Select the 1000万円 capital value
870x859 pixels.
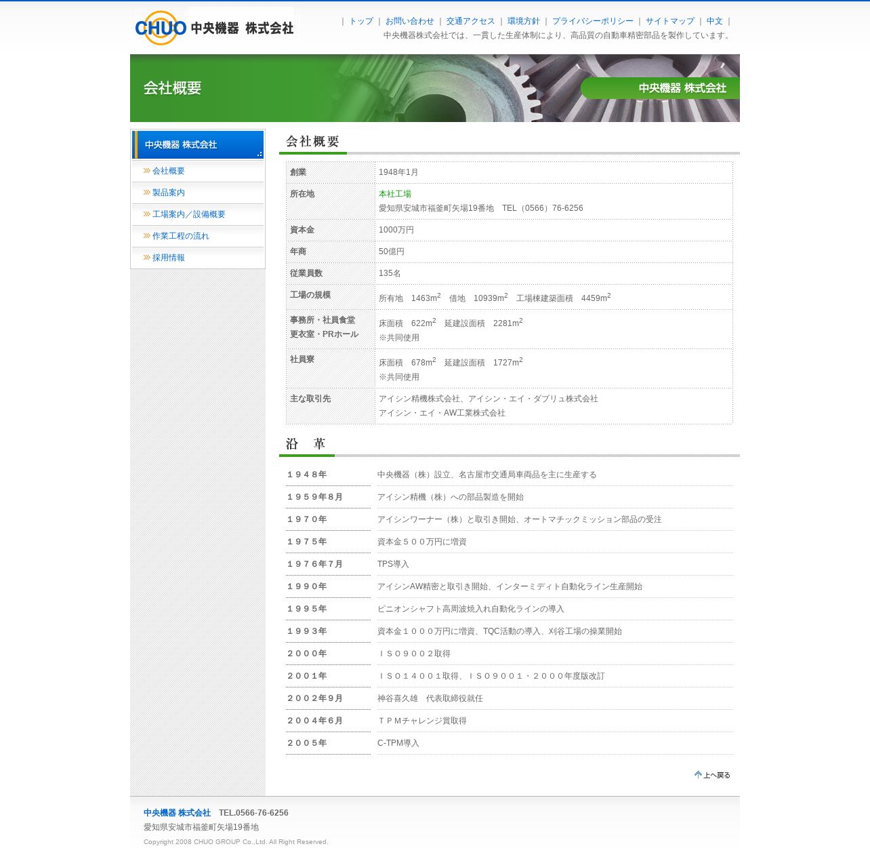[396, 230]
